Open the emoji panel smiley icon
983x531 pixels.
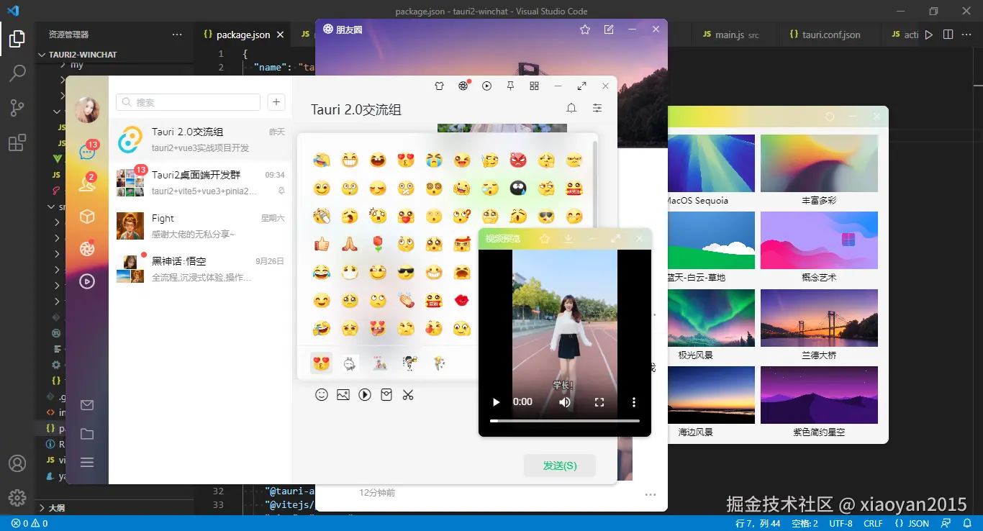(x=322, y=394)
